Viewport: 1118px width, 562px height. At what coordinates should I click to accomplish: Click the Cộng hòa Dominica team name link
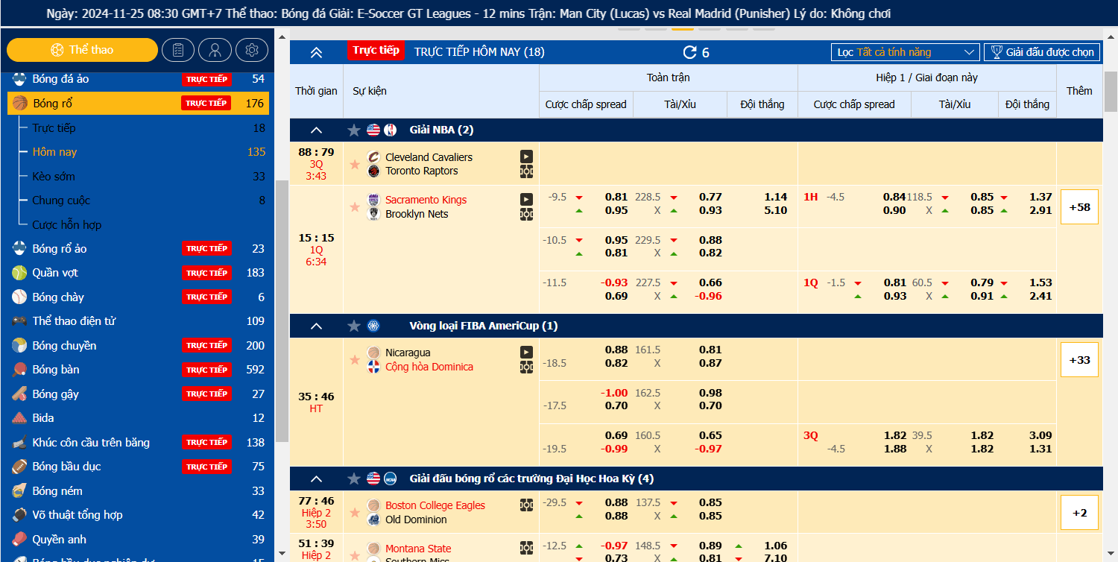point(429,367)
